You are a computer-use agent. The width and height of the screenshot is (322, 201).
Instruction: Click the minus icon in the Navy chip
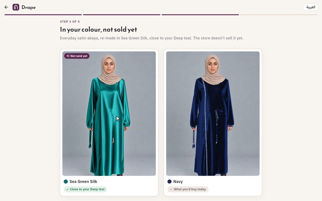pos(171,189)
